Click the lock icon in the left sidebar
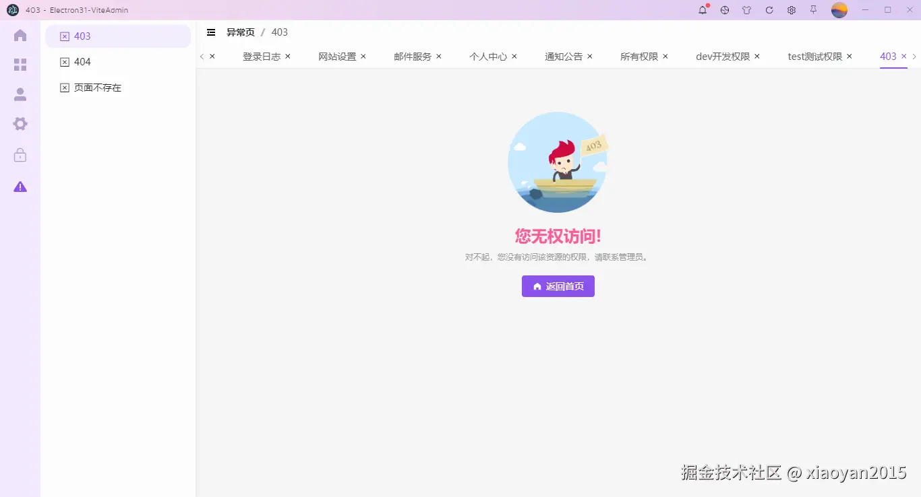 click(x=20, y=155)
